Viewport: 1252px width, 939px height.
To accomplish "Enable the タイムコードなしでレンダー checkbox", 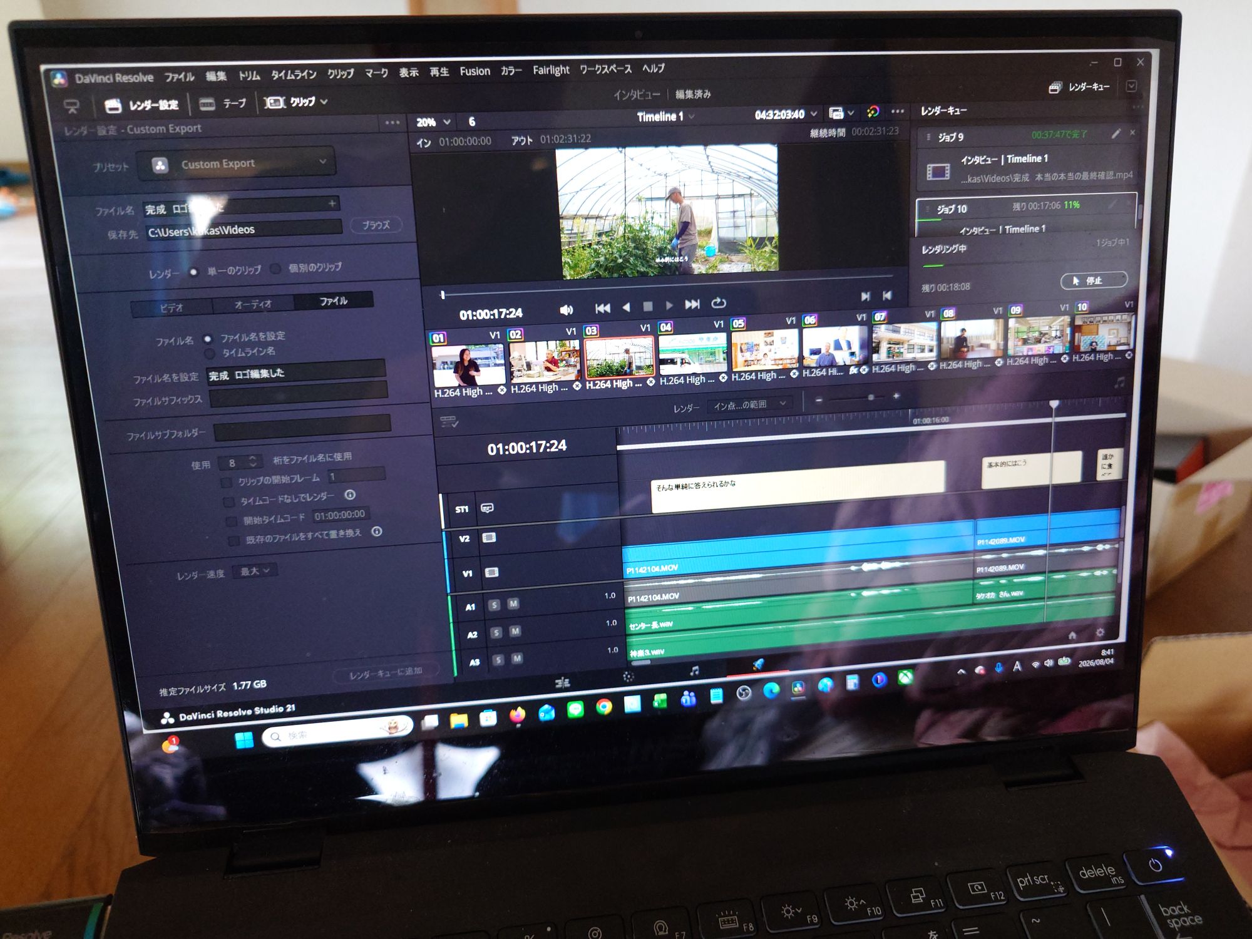I will pos(228,502).
